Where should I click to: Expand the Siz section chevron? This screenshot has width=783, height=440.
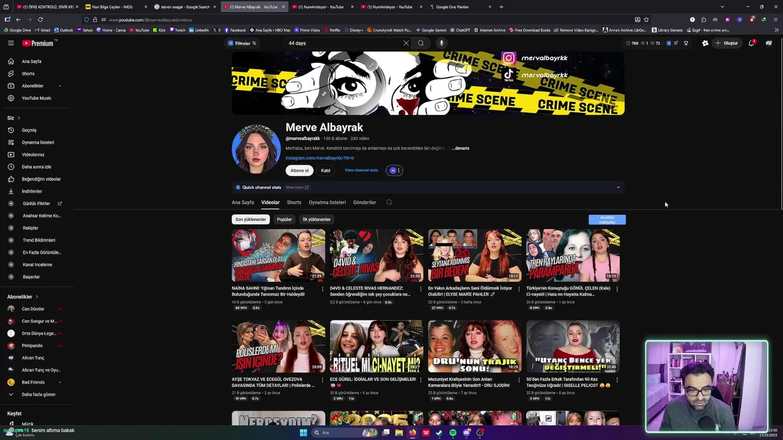tap(18, 118)
